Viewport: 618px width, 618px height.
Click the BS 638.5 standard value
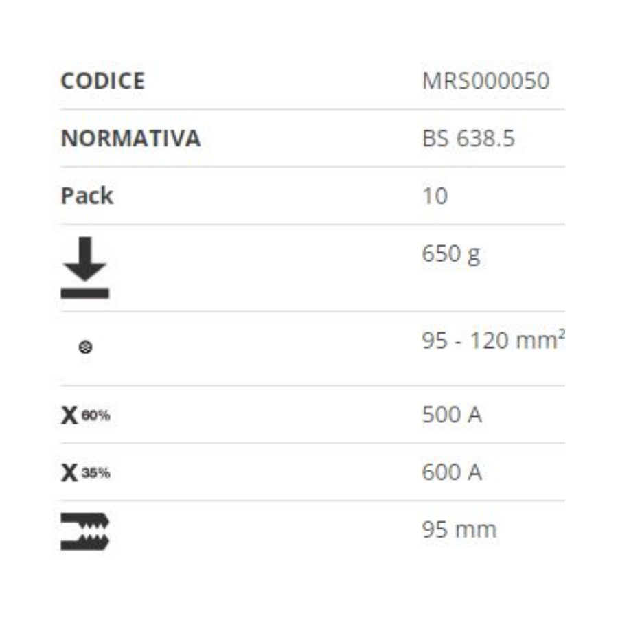tap(468, 138)
